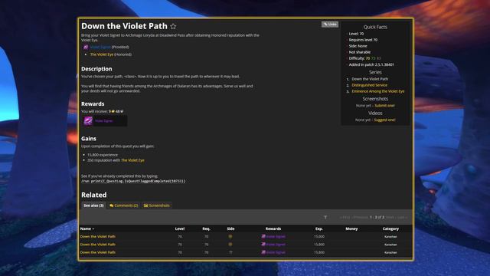
Task: Select the See also (3) tab
Action: tap(93, 205)
